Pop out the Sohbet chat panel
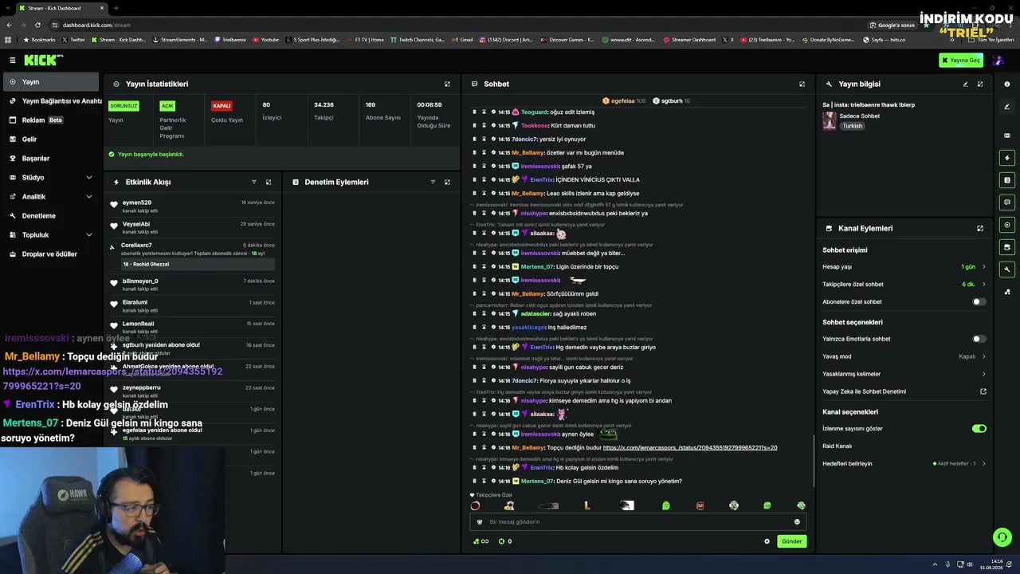Screen dimensions: 1020x574 click(802, 84)
